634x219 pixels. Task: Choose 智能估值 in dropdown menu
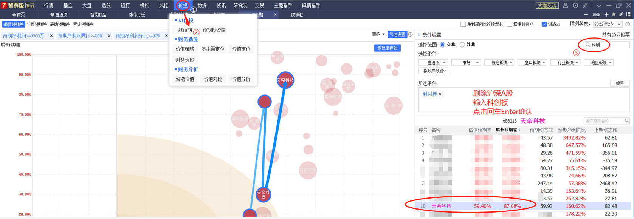click(185, 79)
